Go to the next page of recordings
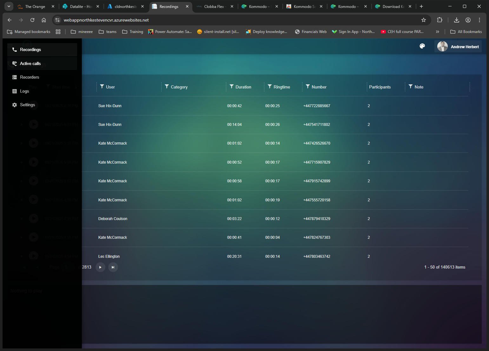This screenshot has height=351, width=489. (x=100, y=267)
